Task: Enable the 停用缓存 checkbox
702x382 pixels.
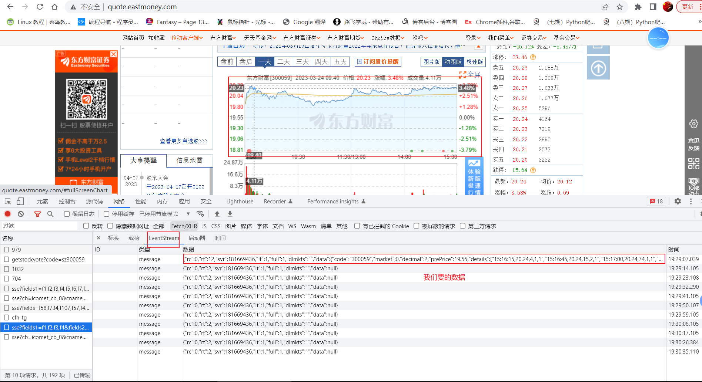Action: pyautogui.click(x=107, y=214)
